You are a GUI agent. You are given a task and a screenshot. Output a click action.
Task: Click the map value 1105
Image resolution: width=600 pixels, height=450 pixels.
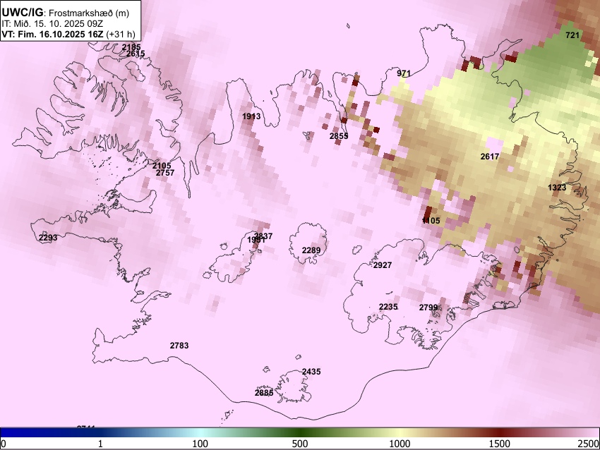(x=431, y=221)
